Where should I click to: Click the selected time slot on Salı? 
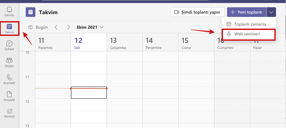point(89,93)
